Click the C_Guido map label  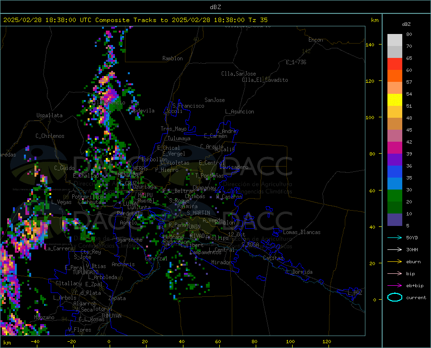point(64,168)
